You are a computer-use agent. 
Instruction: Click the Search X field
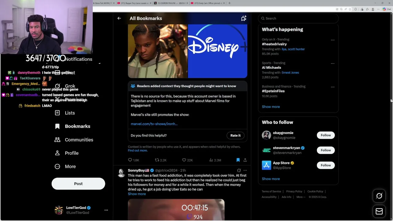[x=298, y=18]
